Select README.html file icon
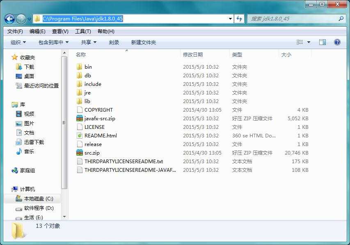 coord(80,135)
